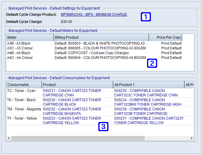Viewport: 202px width, 155px height.
Task: Open product 500233 Canon CART323 Yellow
Action: 72,120
